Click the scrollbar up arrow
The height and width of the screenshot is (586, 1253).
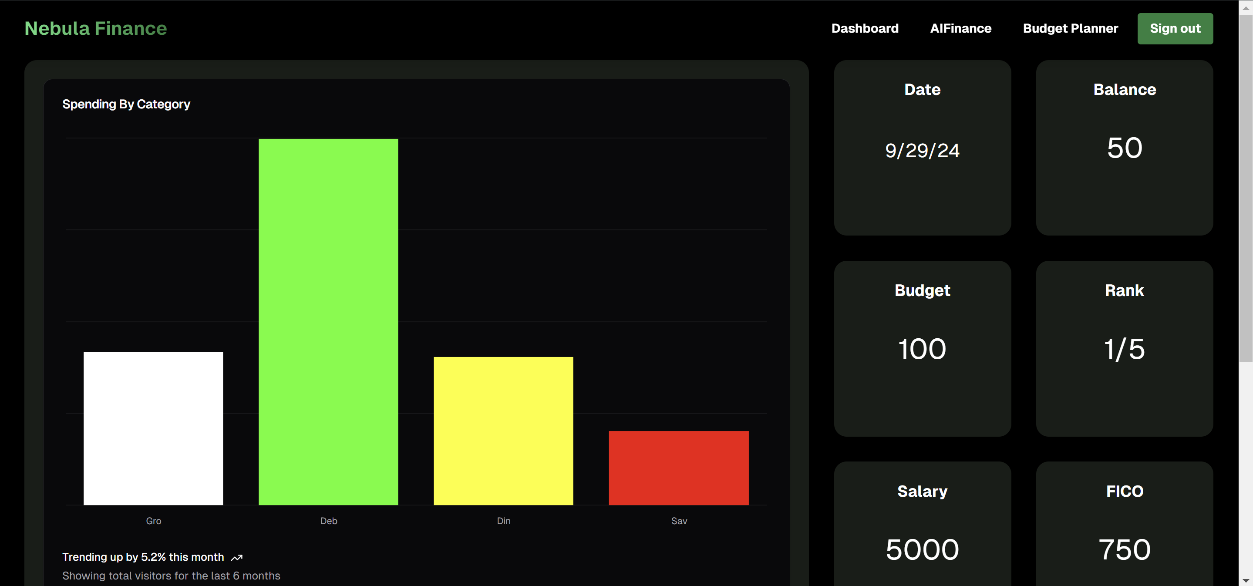pos(1246,7)
